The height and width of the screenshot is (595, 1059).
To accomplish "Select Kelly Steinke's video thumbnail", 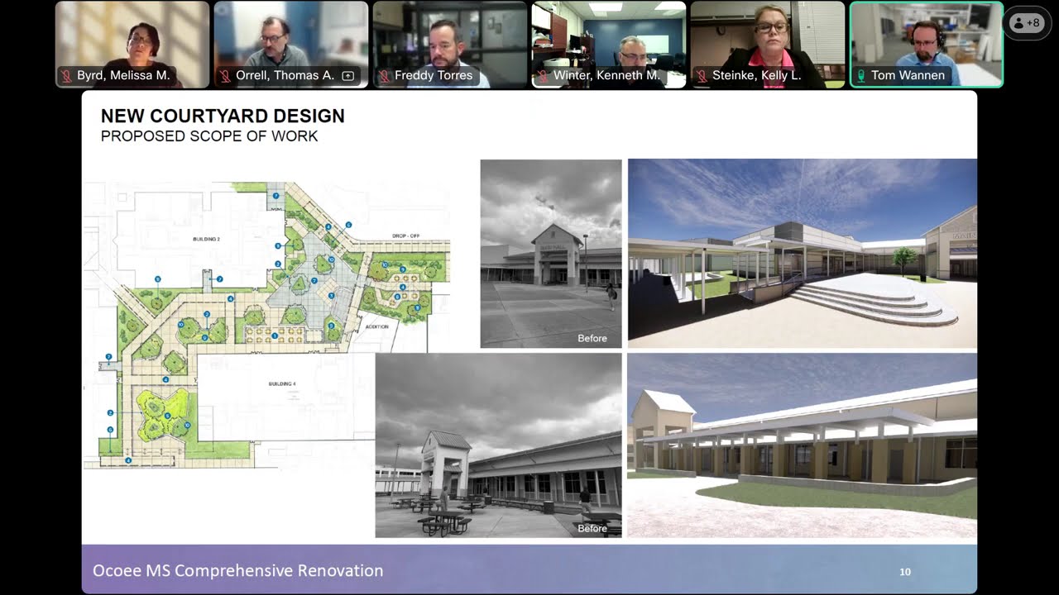I will pyautogui.click(x=768, y=45).
